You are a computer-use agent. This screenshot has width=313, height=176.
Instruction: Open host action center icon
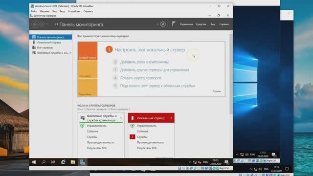287,169
